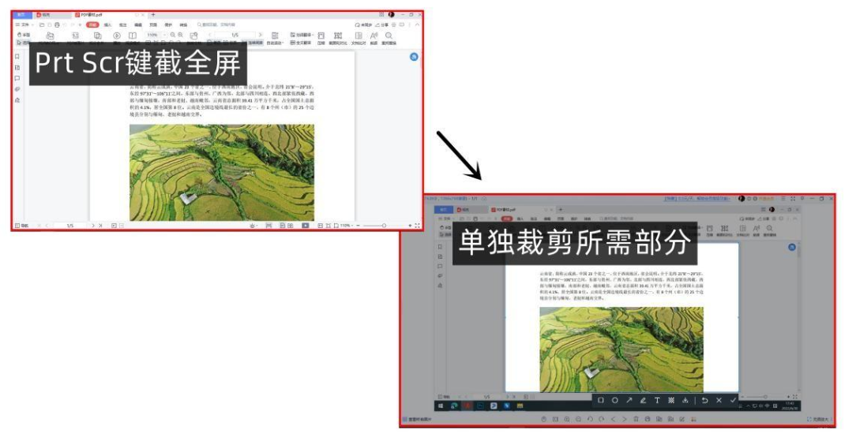The width and height of the screenshot is (856, 441).
Task: Choose the ellipse shape annotation tool
Action: tap(614, 401)
